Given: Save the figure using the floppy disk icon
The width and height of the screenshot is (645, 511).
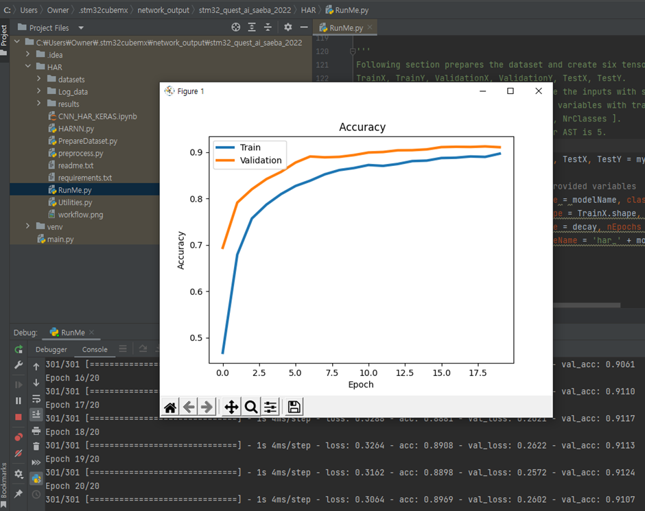Looking at the screenshot, I should point(294,407).
